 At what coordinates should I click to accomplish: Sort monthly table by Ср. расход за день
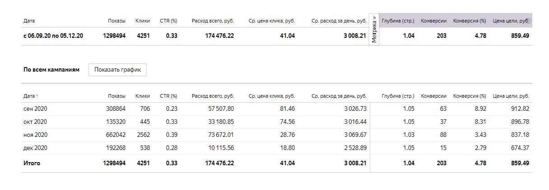339,96
